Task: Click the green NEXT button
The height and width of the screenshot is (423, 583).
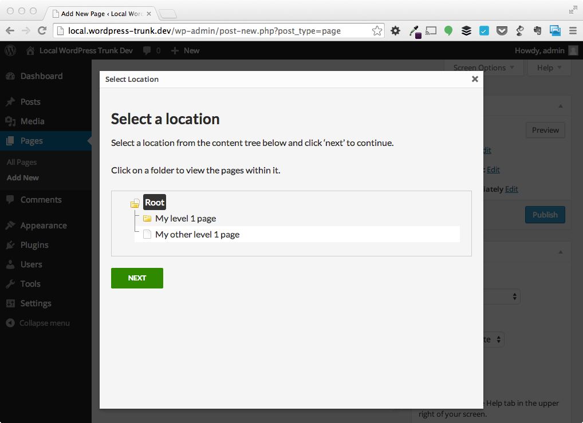Action: point(137,278)
